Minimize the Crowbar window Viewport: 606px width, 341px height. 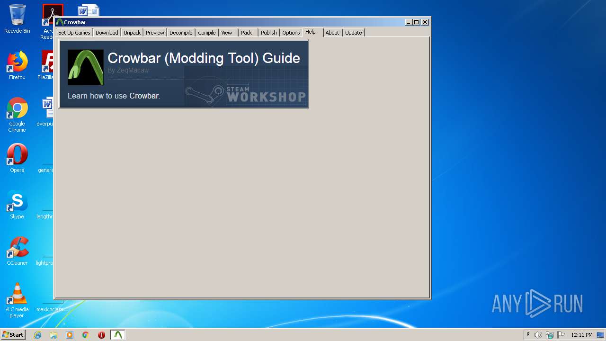[x=409, y=22]
